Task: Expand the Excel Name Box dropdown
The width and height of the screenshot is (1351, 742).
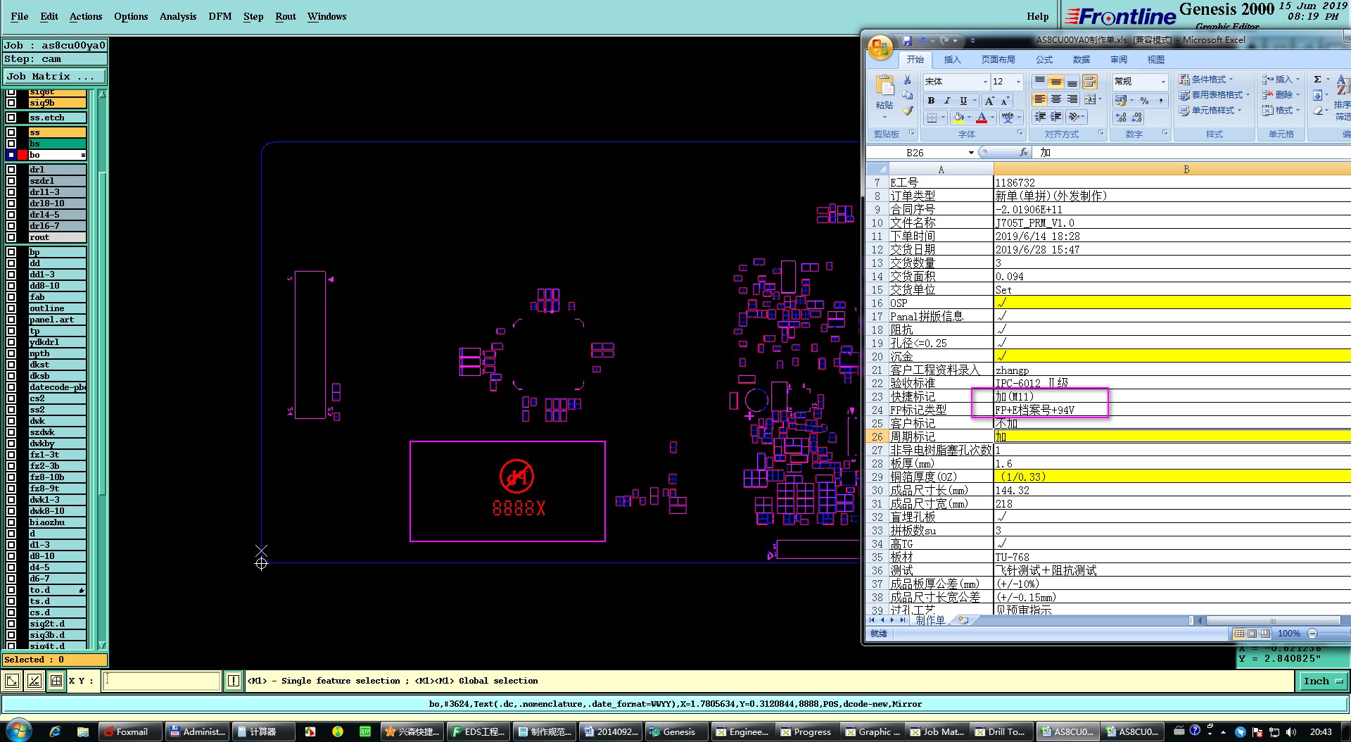Action: tap(971, 153)
